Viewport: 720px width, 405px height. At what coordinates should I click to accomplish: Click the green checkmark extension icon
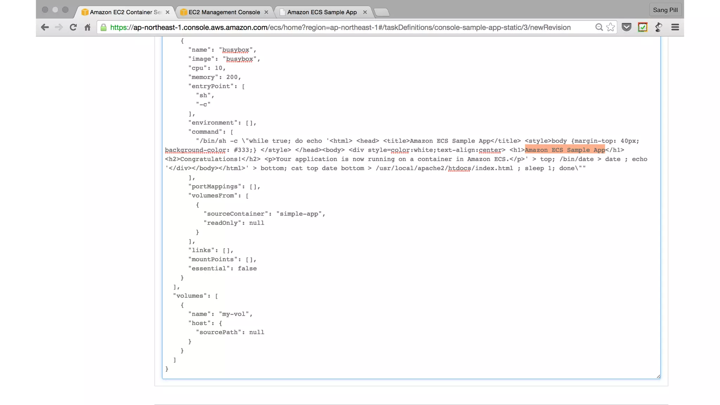(643, 27)
